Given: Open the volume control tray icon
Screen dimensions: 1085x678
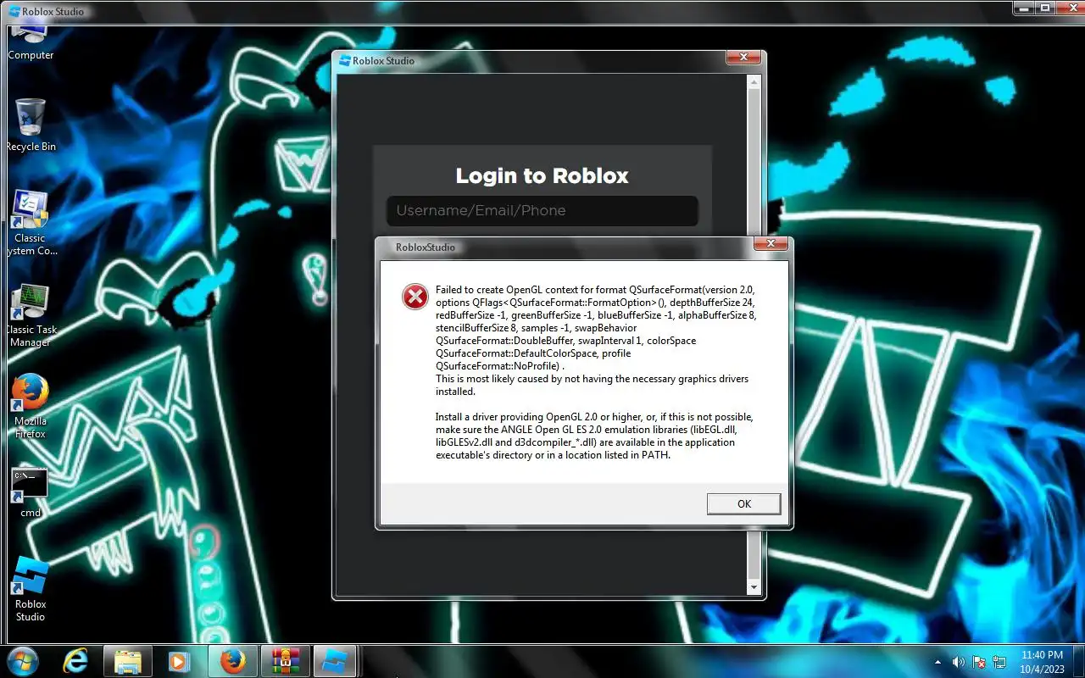Looking at the screenshot, I should pos(958,662).
